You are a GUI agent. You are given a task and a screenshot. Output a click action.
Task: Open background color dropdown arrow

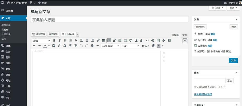point(163,46)
